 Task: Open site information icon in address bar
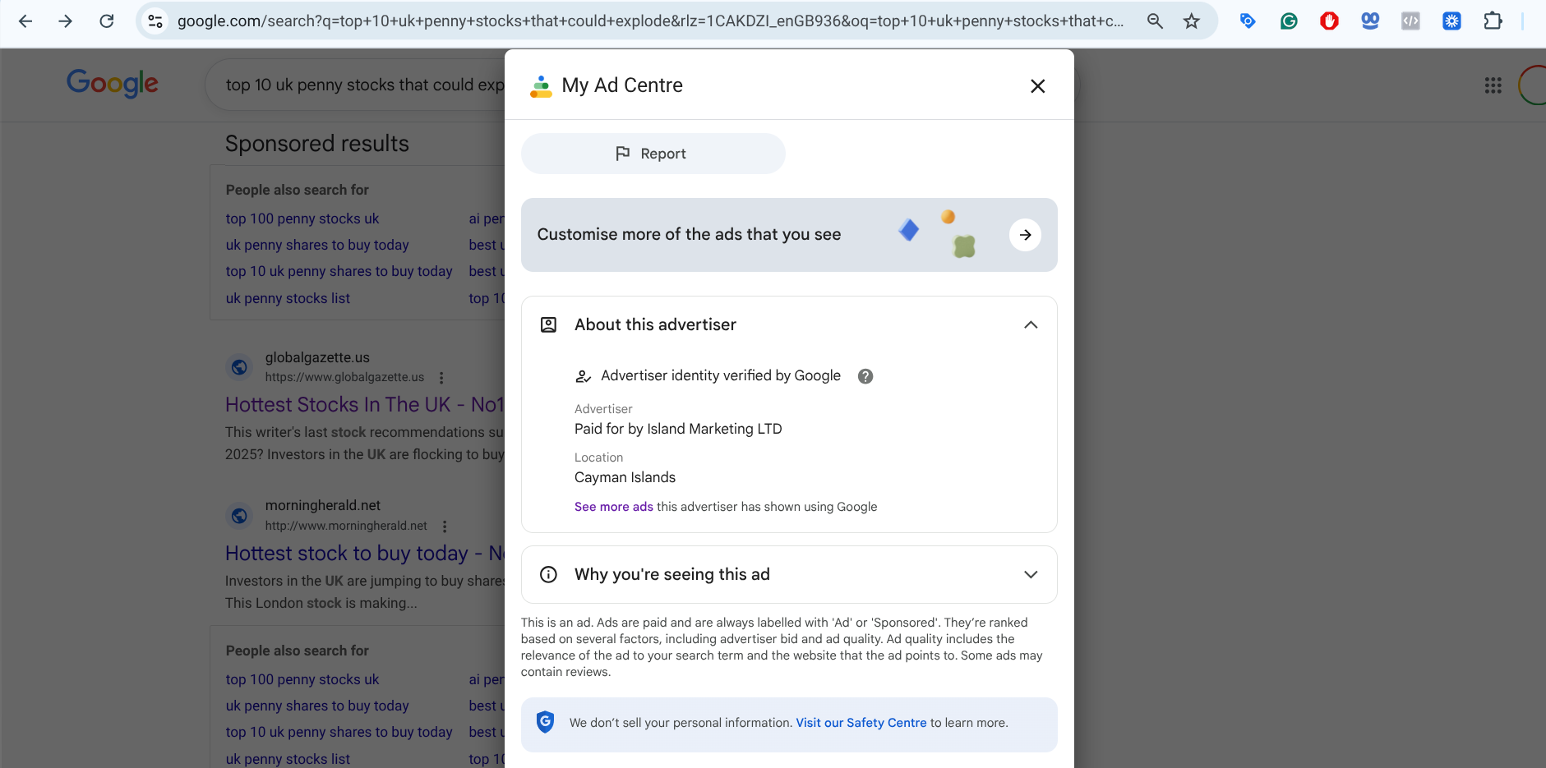pos(155,21)
